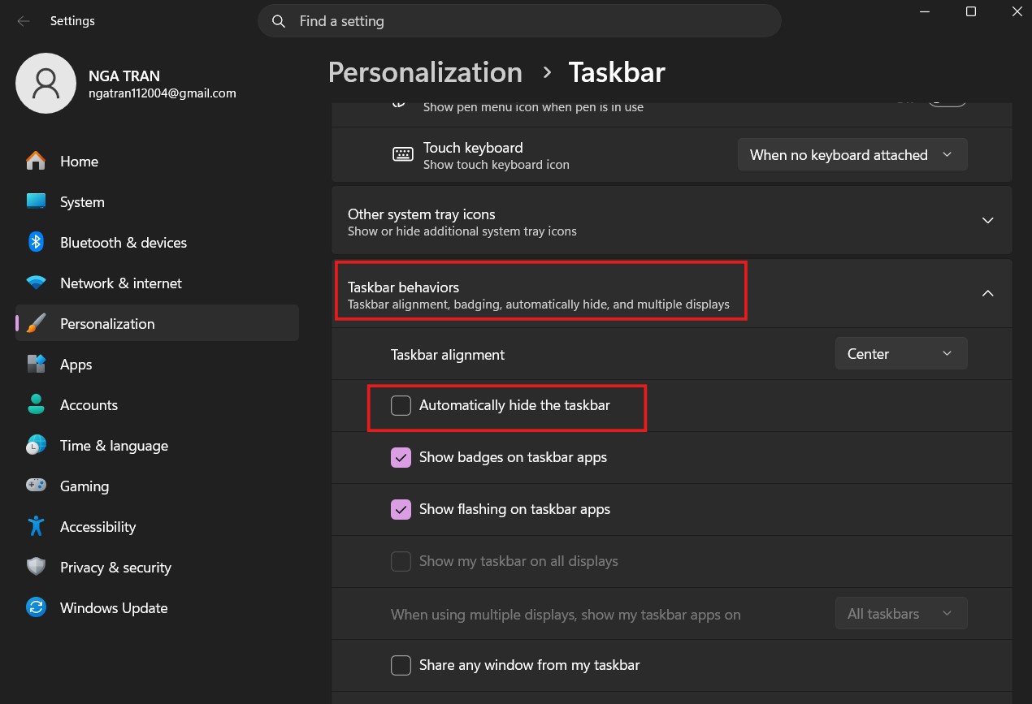Select Time & language in sidebar

[x=114, y=446]
